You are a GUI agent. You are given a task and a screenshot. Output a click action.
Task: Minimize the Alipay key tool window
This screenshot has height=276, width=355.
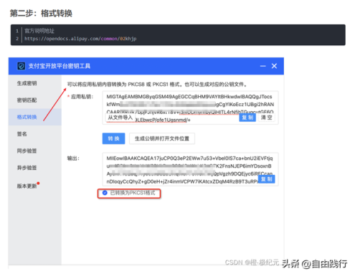pos(263,66)
